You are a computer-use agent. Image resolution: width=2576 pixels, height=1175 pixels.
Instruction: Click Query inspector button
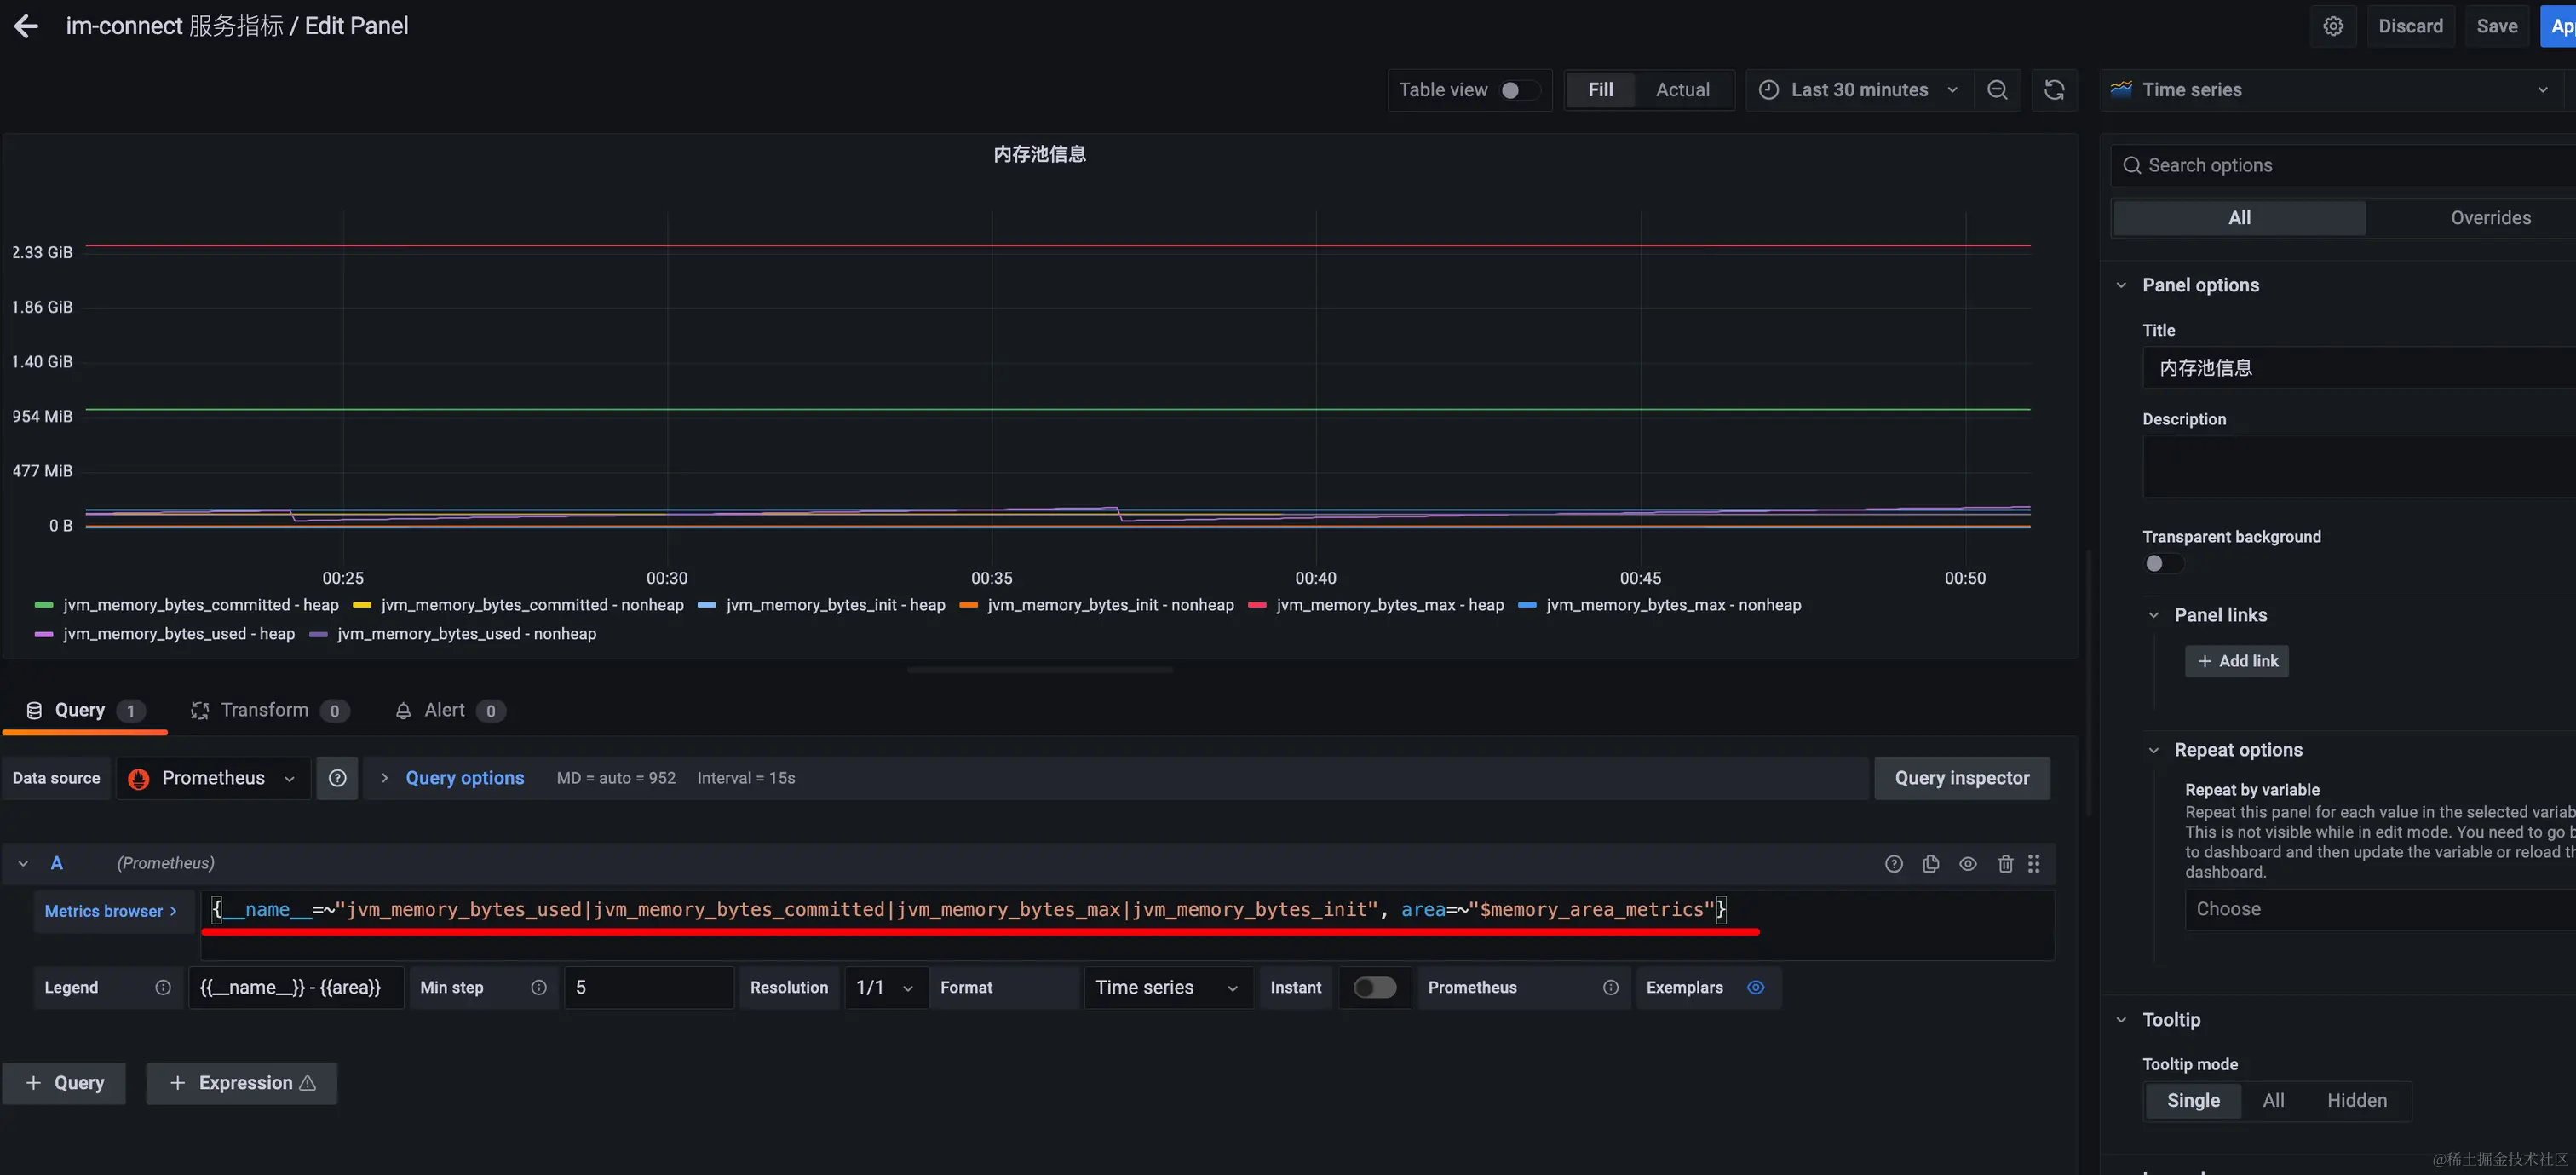(x=1961, y=778)
